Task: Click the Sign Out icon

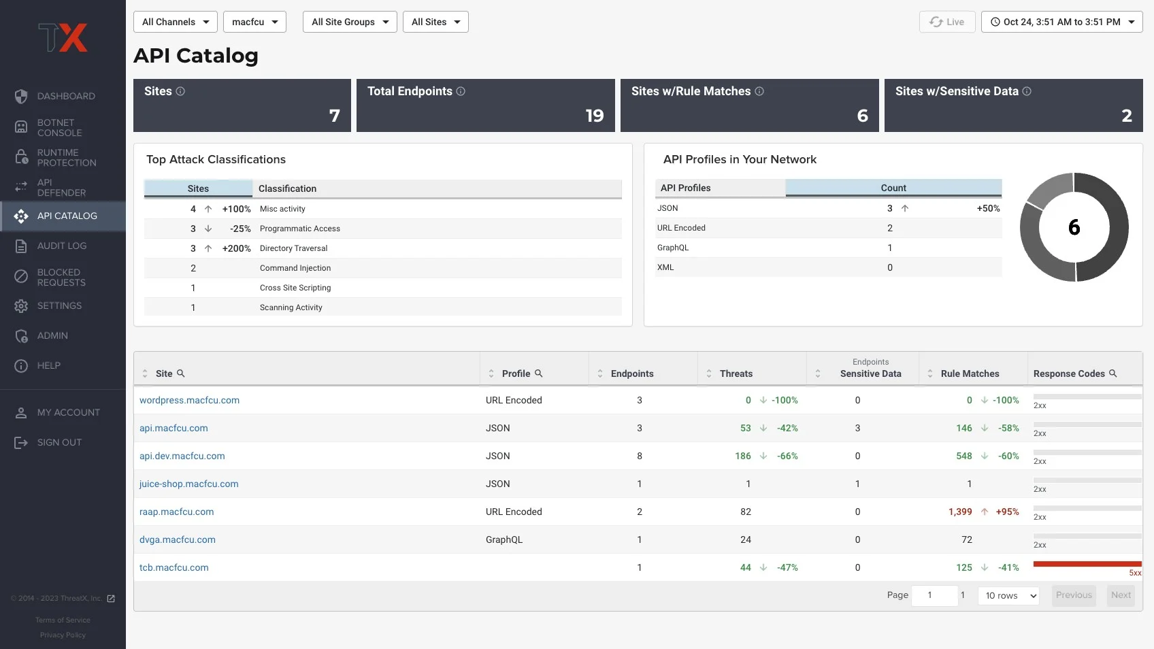Action: tap(21, 443)
